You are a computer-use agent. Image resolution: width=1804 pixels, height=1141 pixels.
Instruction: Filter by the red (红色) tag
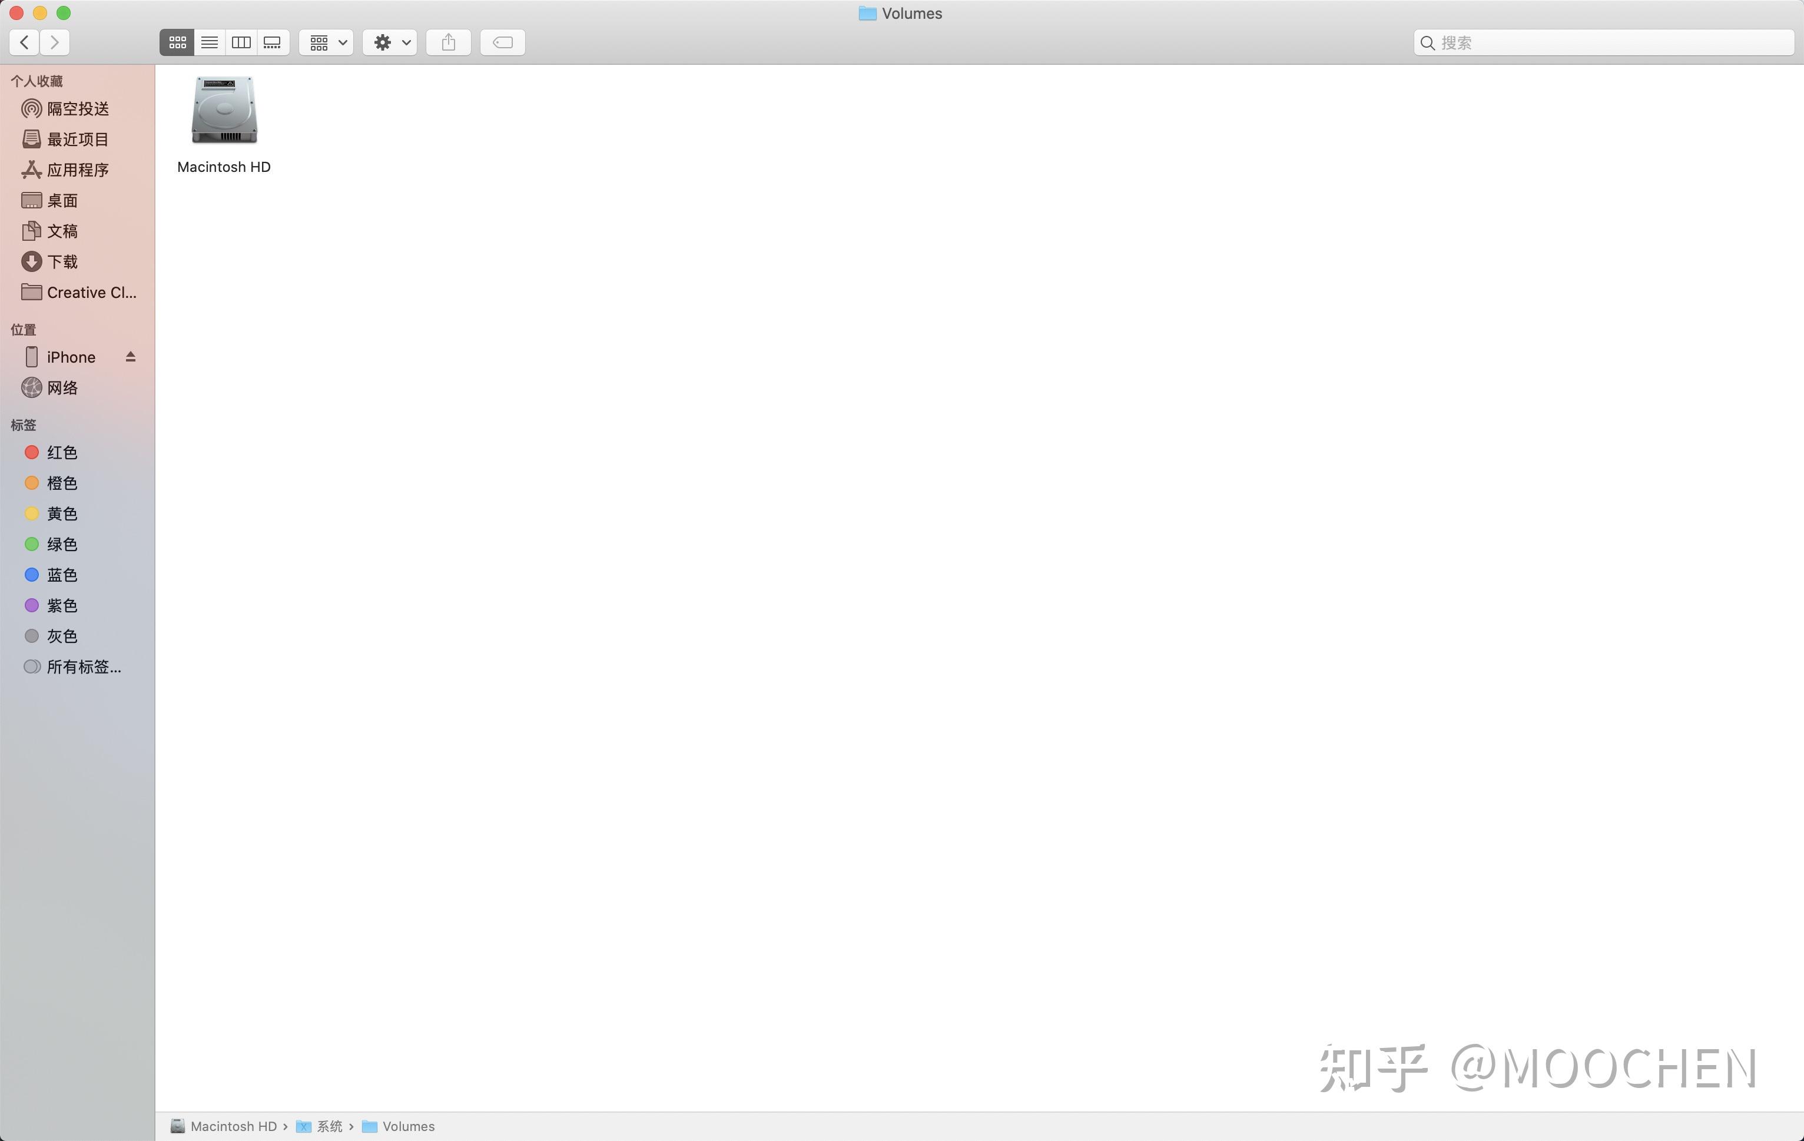(61, 453)
